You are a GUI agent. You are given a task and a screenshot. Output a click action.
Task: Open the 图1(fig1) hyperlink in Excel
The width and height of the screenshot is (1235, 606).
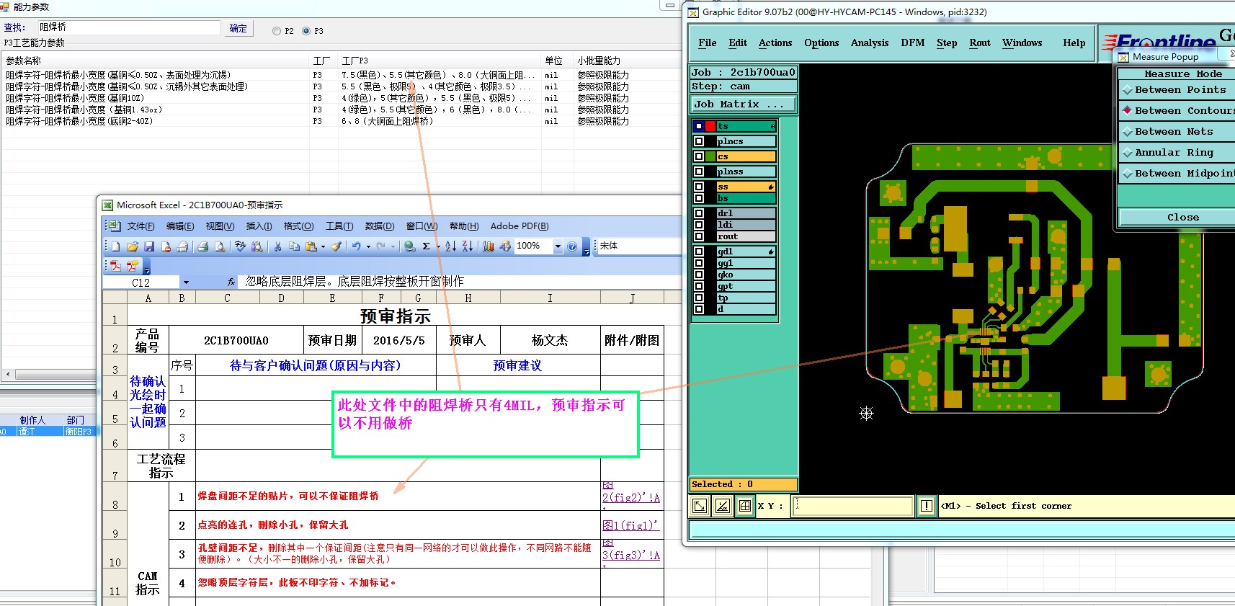tap(631, 525)
